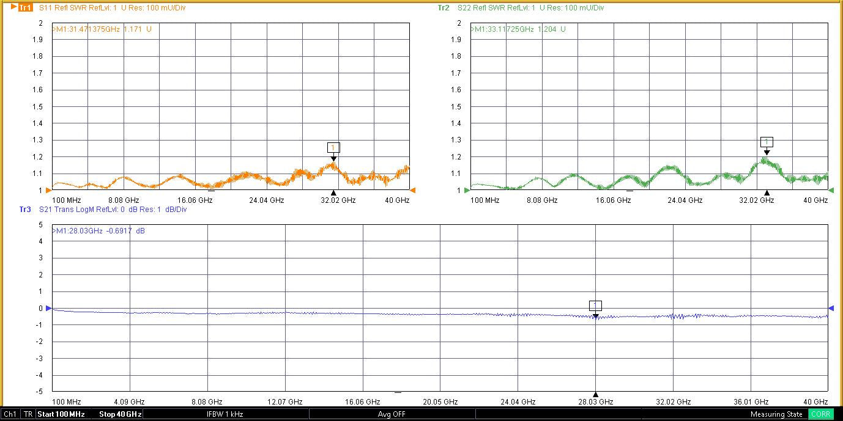The width and height of the screenshot is (843, 421).
Task: Click the green CORR indicator
Action: click(821, 414)
